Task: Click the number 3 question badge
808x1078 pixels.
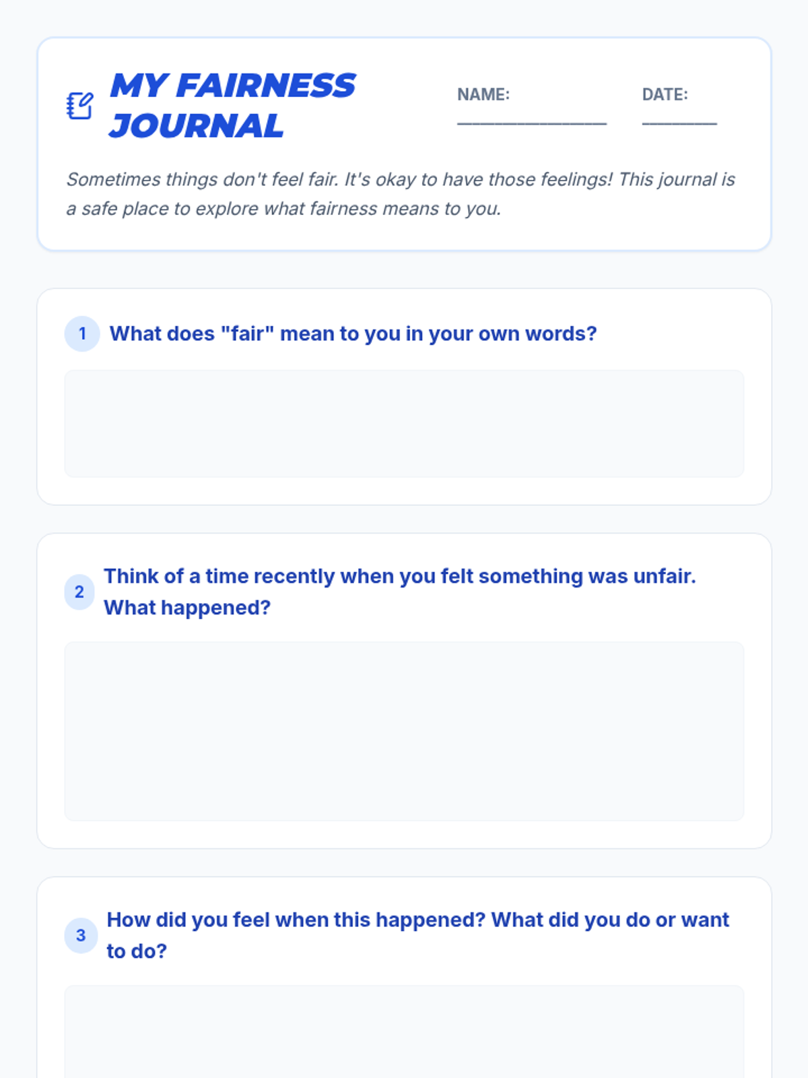Action: click(x=81, y=935)
